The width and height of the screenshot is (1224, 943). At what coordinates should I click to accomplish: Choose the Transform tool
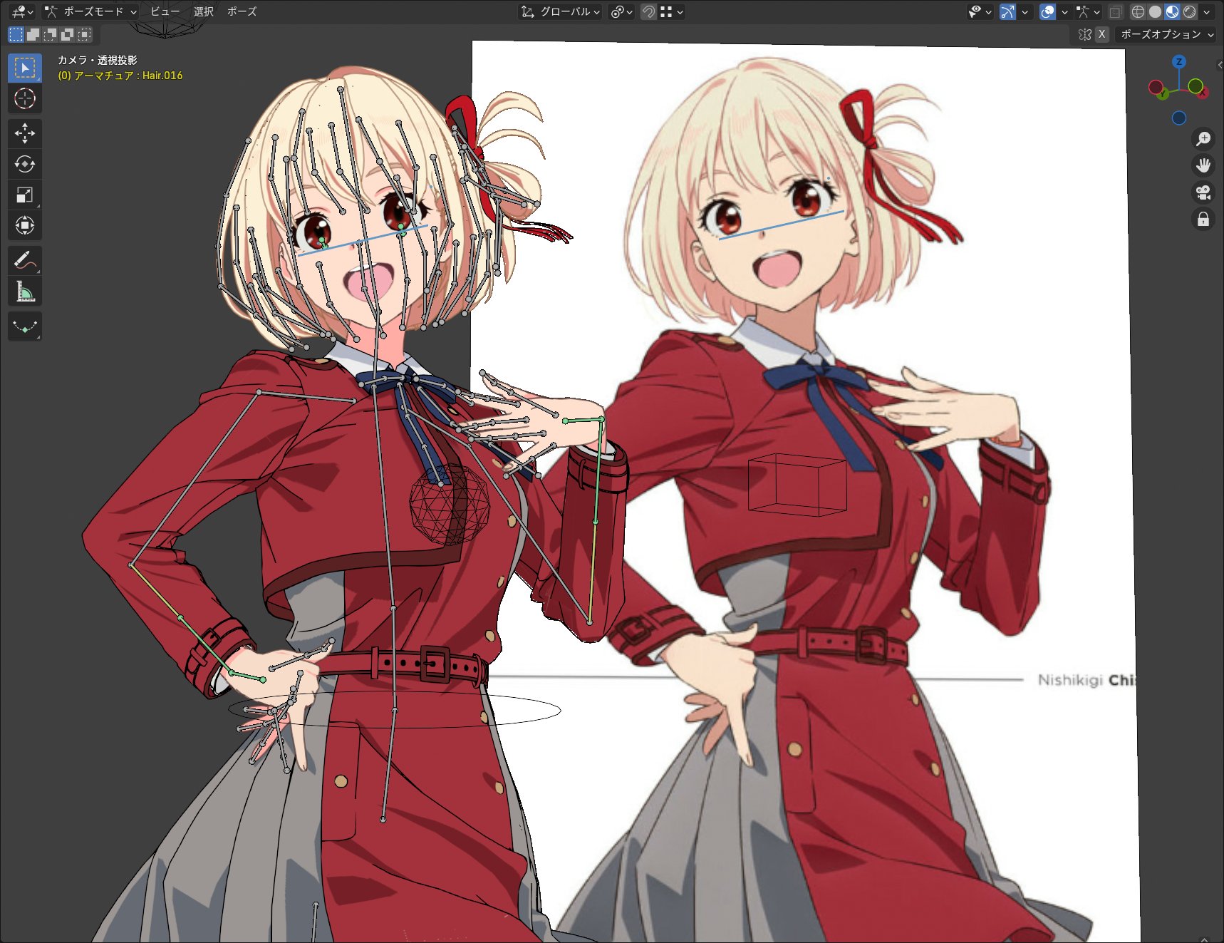(x=25, y=225)
